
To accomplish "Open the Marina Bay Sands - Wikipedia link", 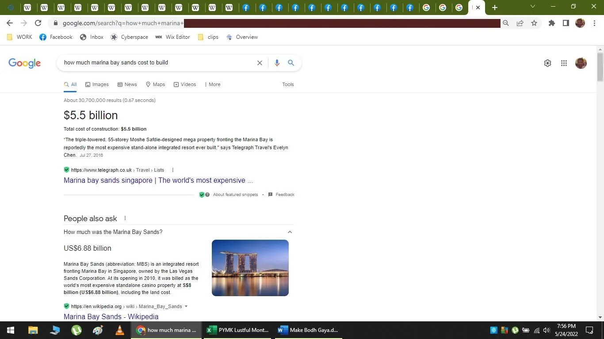I will point(111,316).
